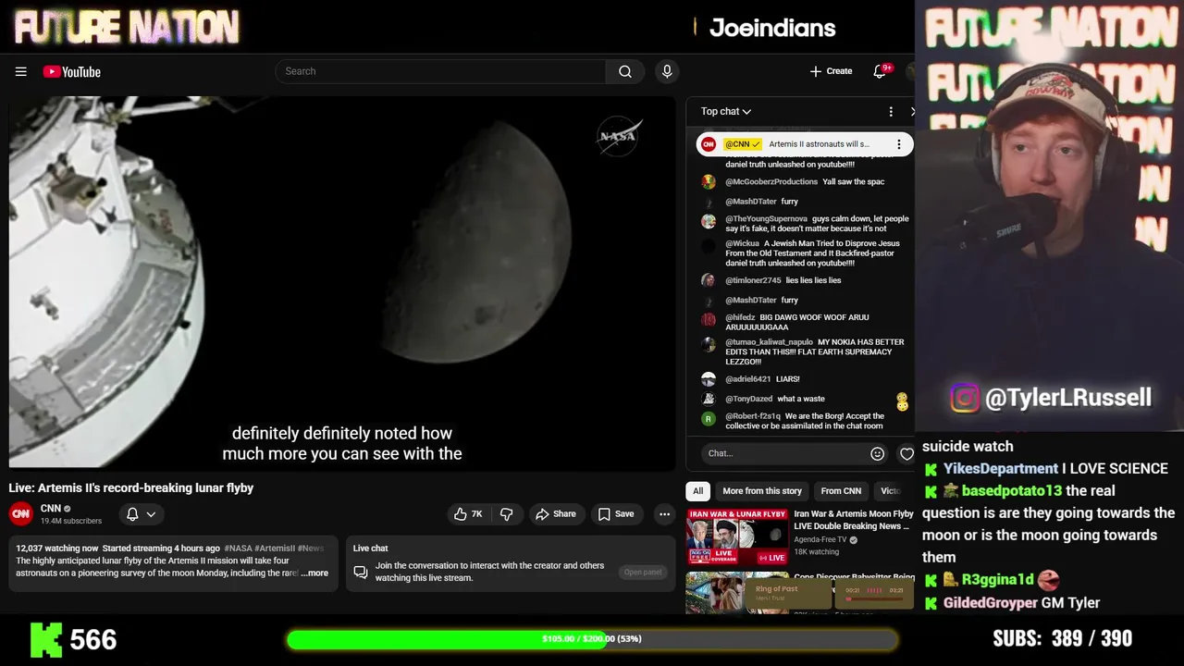The image size is (1184, 666).
Task: Open pinned CNN message options menu
Action: tap(898, 144)
